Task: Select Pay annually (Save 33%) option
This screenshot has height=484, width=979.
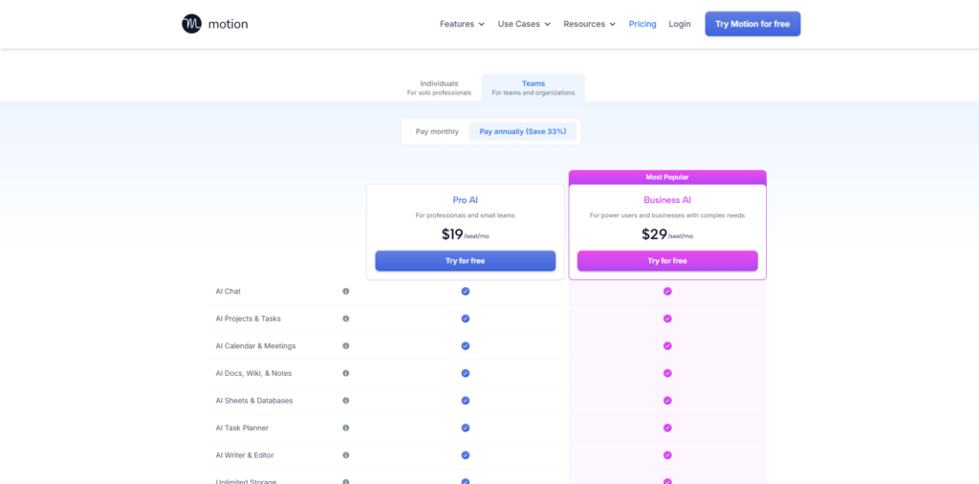Action: [x=523, y=132]
